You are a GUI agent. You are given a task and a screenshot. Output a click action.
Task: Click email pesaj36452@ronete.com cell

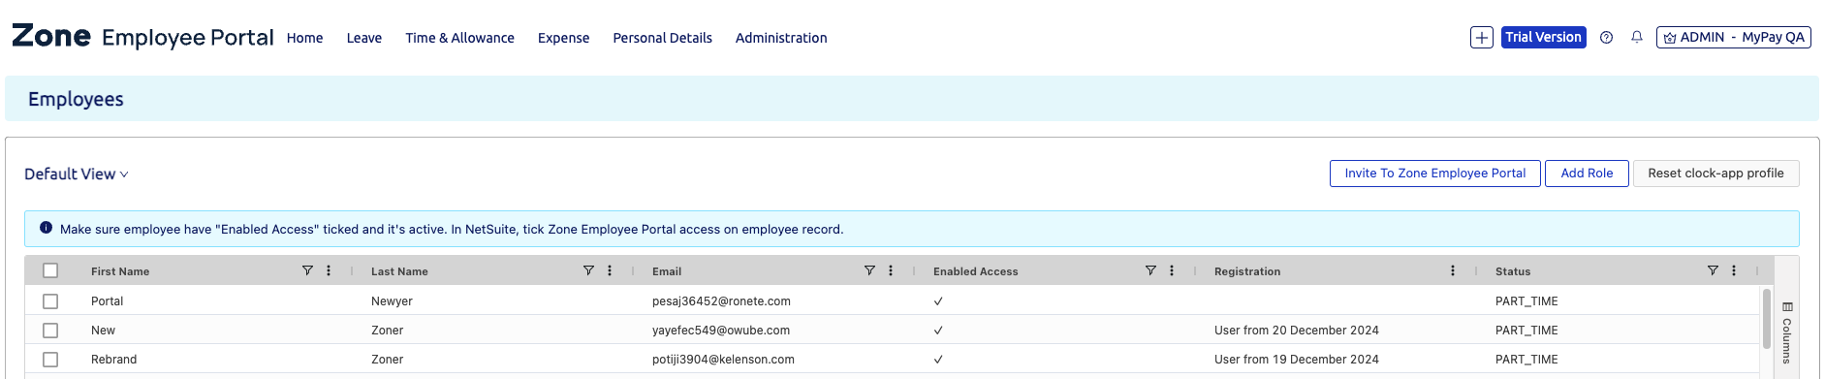click(x=721, y=301)
